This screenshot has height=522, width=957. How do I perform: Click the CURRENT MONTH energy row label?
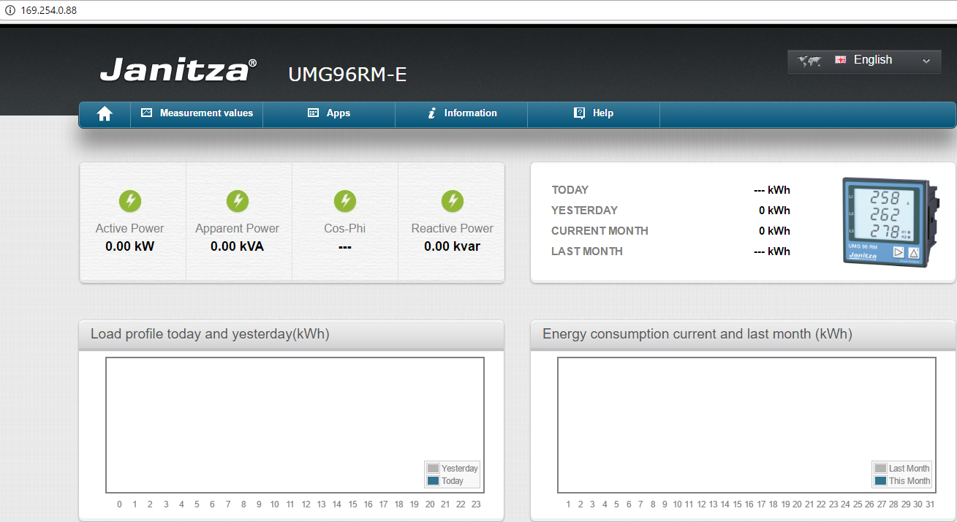coord(600,231)
